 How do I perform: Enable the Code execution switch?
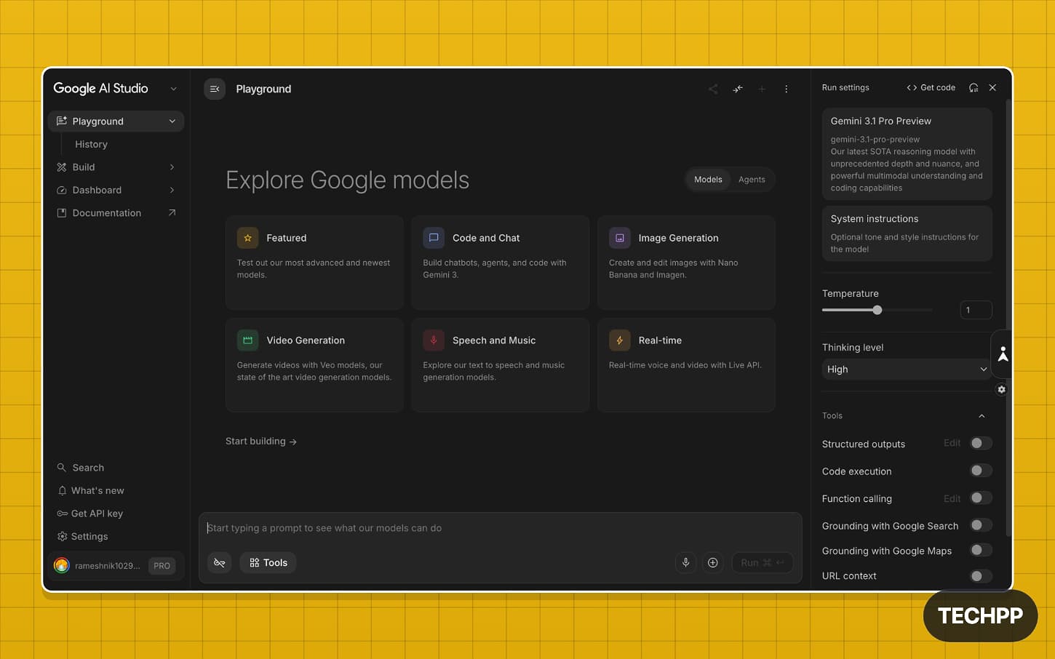[x=981, y=471]
